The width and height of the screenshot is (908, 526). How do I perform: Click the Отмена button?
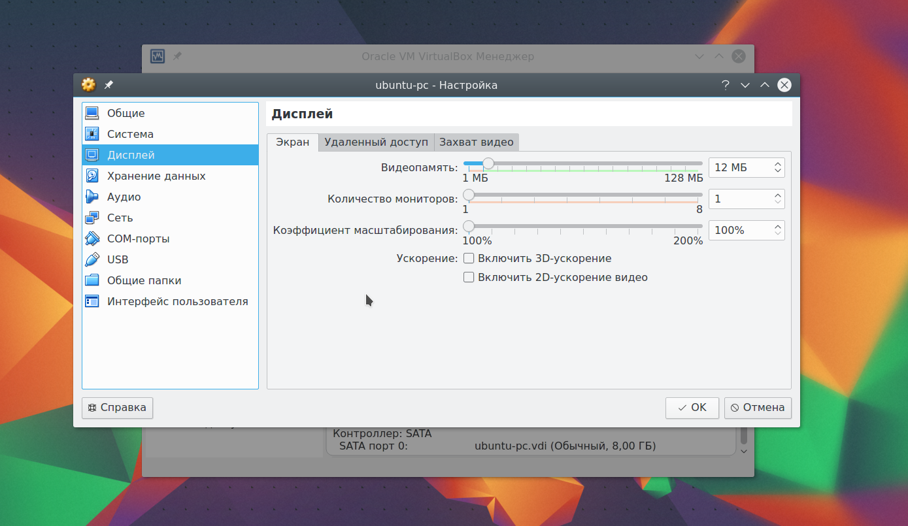coord(758,408)
